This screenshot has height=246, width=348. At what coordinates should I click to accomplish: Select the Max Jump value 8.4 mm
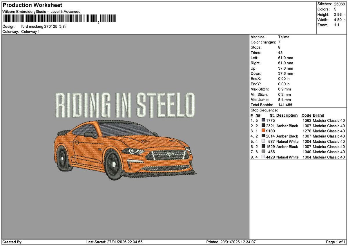(284, 100)
